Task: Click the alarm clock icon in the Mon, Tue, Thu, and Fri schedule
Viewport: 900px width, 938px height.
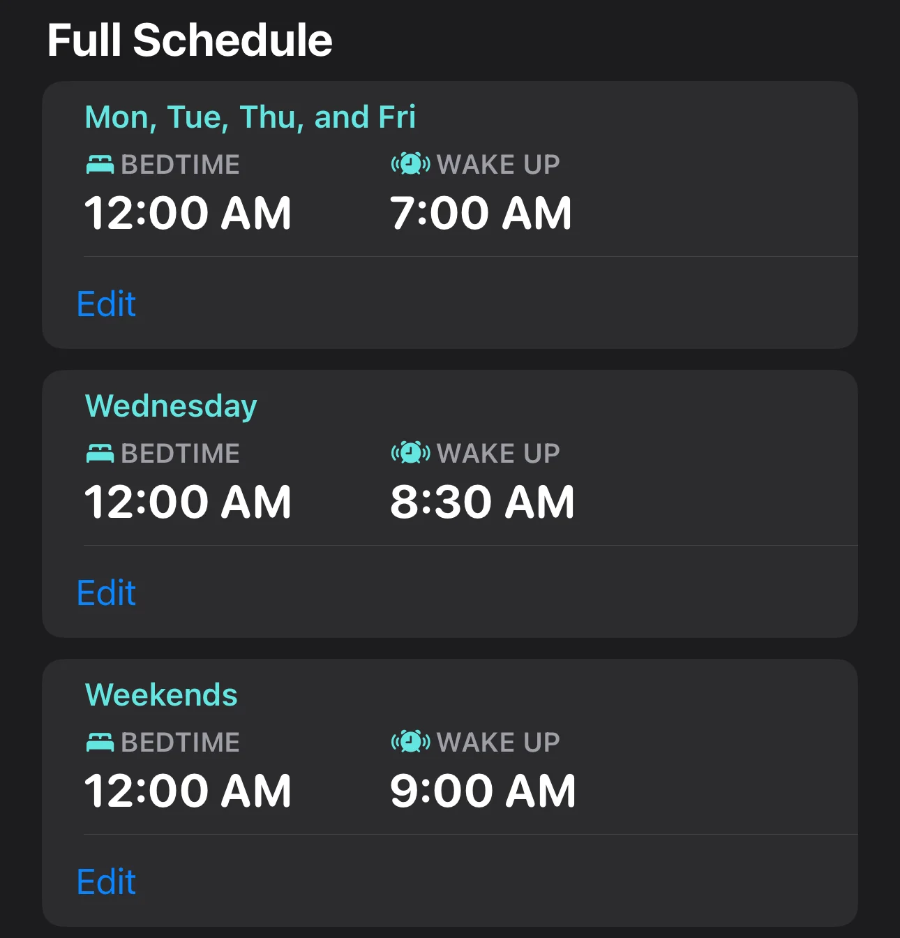Action: 410,165
